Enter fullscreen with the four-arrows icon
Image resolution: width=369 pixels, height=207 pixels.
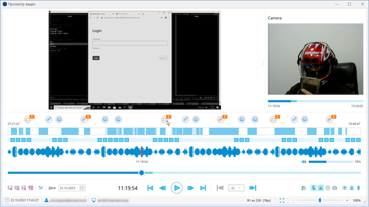click(282, 200)
